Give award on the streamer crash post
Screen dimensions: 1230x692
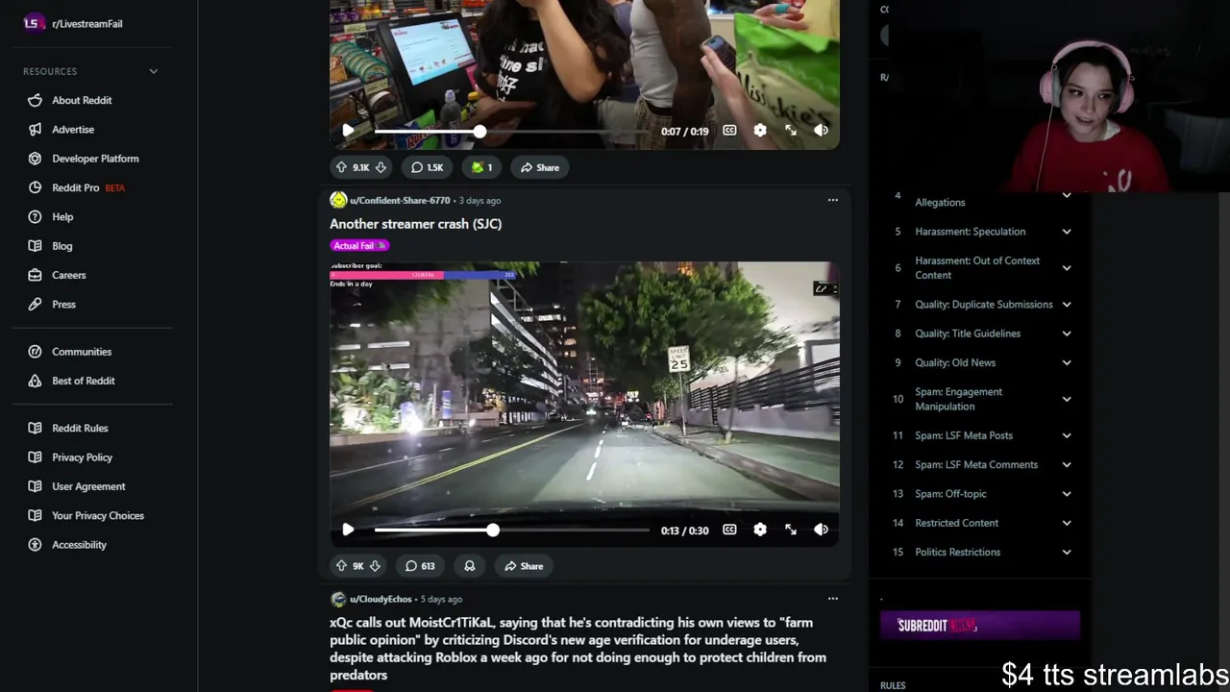tap(470, 566)
